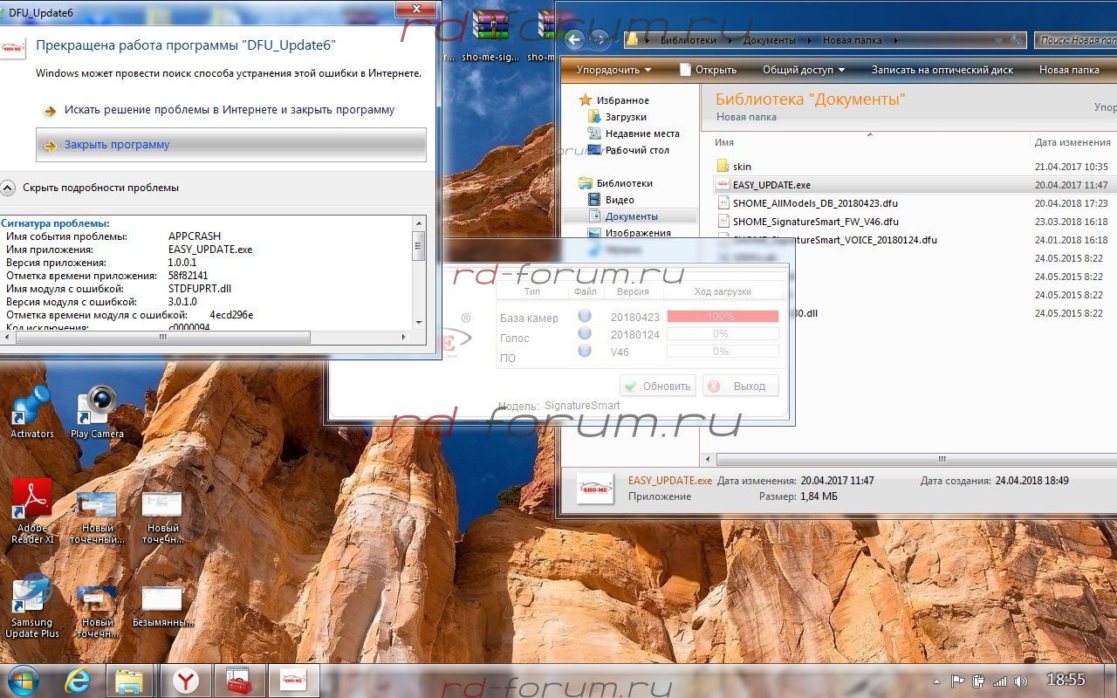Image resolution: width=1117 pixels, height=698 pixels.
Task: Click file indicator for База камер row
Action: (584, 317)
